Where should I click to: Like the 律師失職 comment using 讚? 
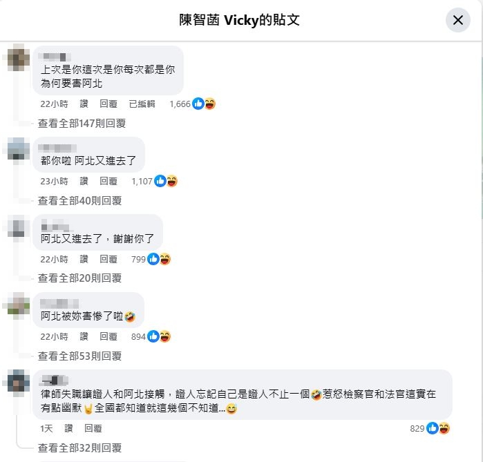pyautogui.click(x=68, y=428)
